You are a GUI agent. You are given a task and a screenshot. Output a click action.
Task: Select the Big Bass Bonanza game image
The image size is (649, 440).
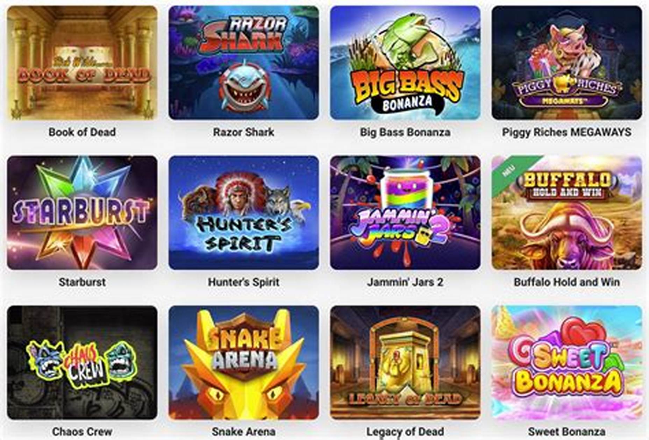(405, 63)
